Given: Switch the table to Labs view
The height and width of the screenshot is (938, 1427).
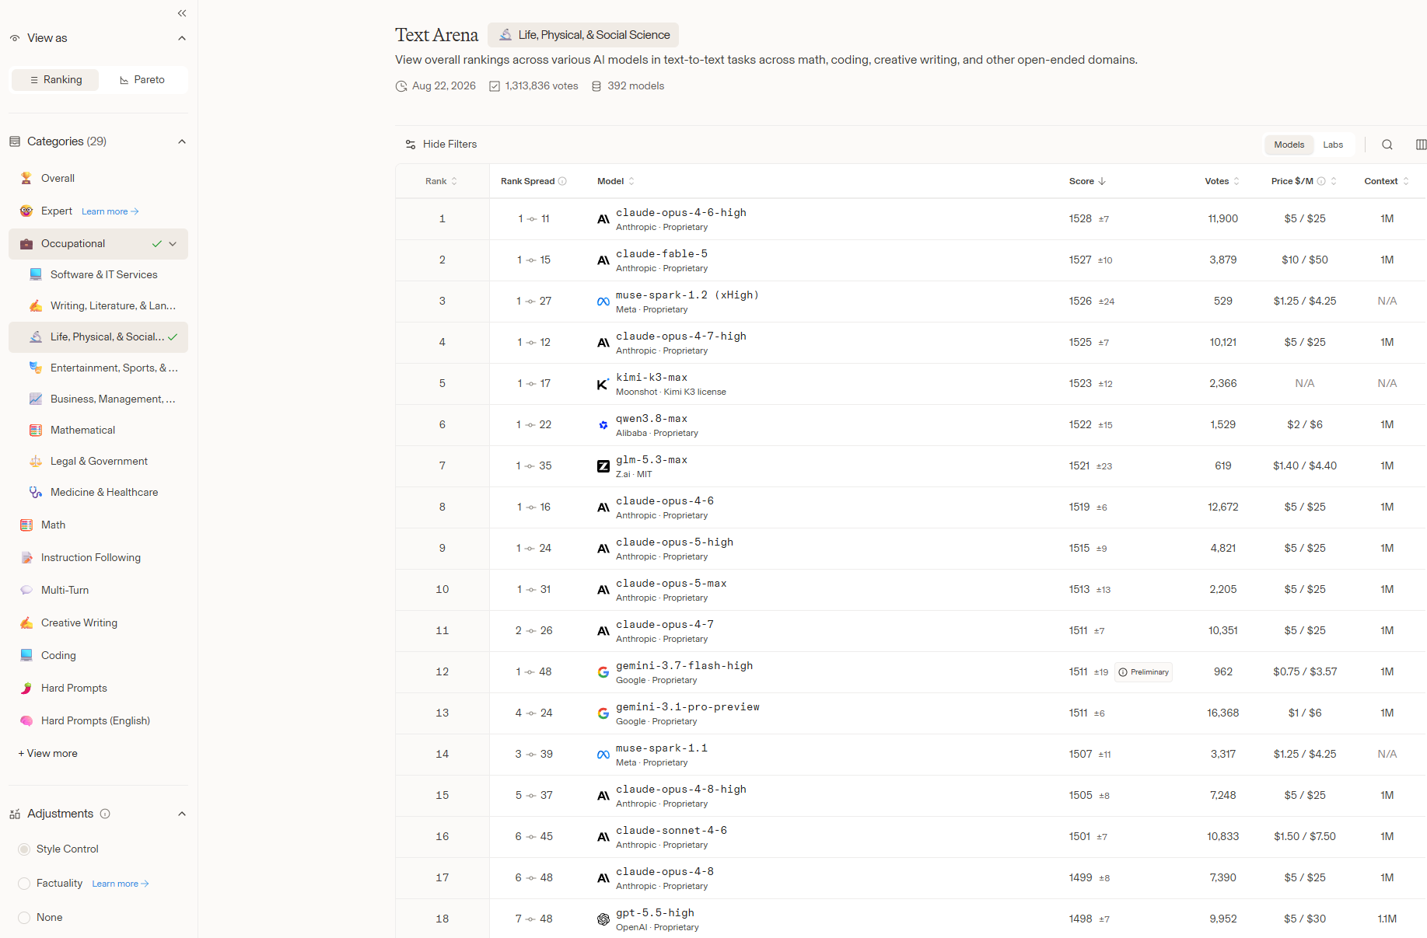Looking at the screenshot, I should (x=1333, y=145).
